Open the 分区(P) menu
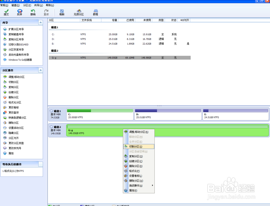This screenshot has height=206, width=270. pos(27,5)
